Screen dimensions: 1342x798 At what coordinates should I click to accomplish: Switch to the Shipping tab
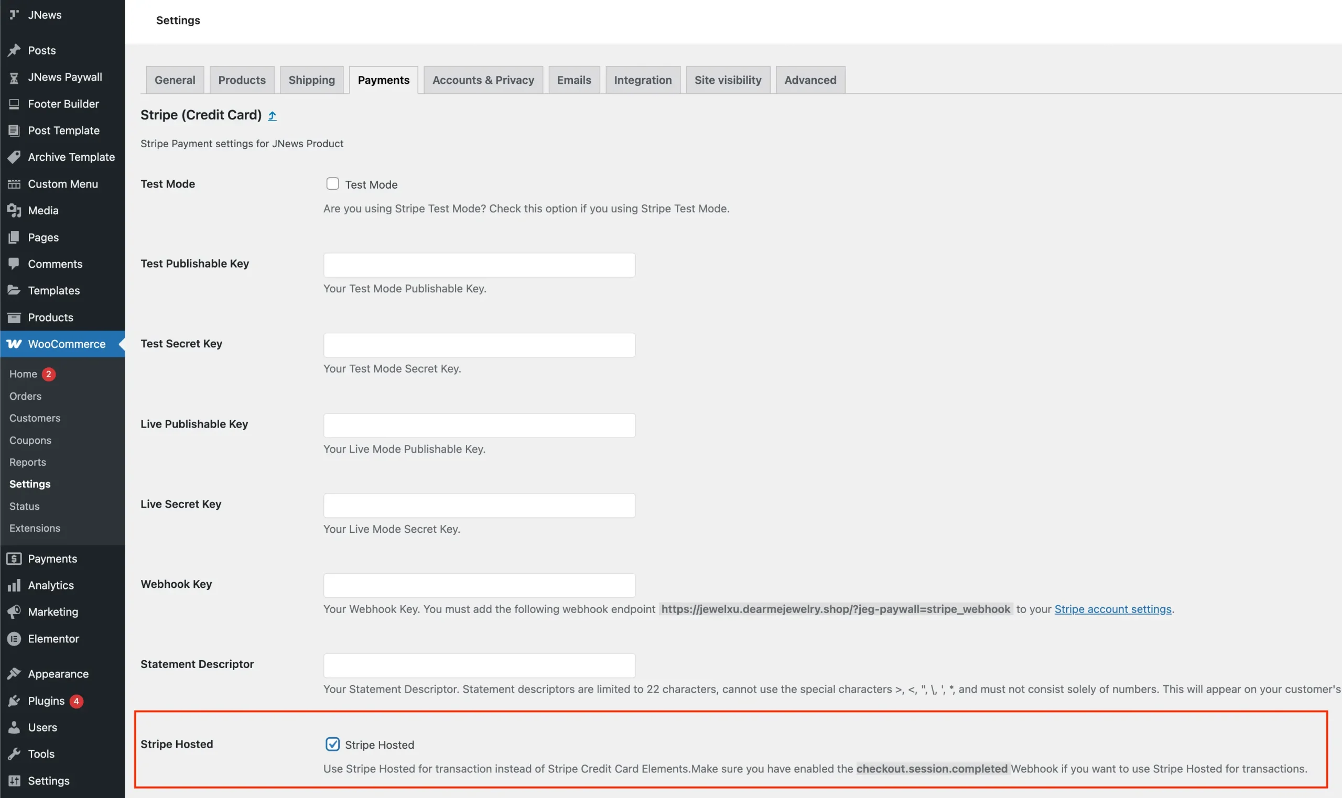[311, 80]
